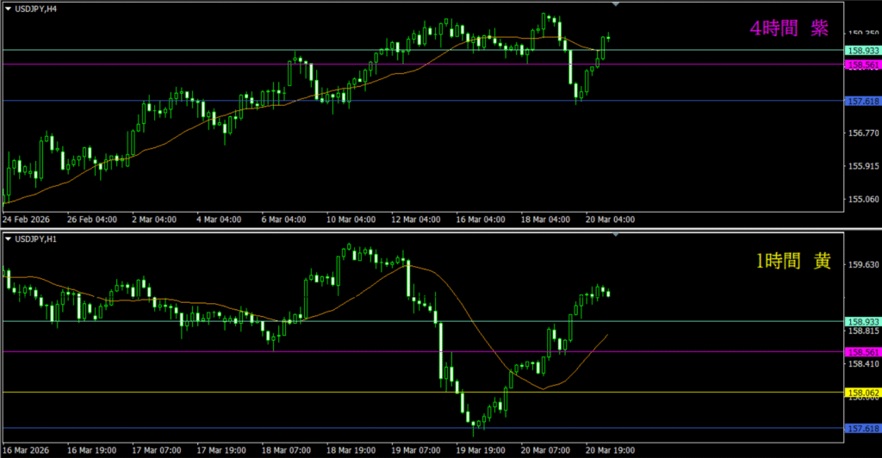Open the USDJPY,H1 chart title arrow
Screen dimensions: 882x458
pos(8,238)
